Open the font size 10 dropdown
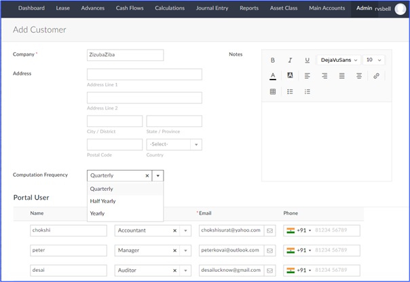 pos(373,60)
